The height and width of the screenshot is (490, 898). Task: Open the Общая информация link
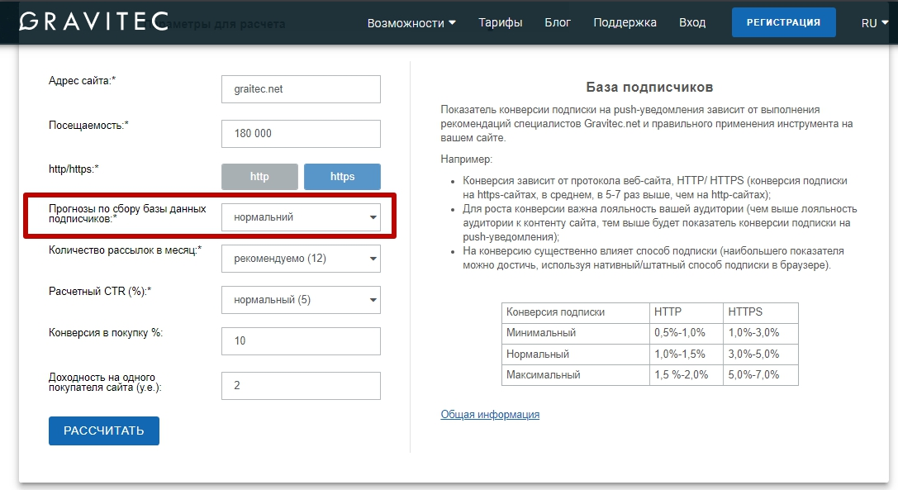point(490,414)
